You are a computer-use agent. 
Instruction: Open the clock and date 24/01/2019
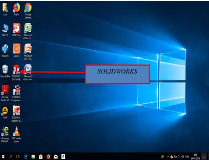[195, 156]
